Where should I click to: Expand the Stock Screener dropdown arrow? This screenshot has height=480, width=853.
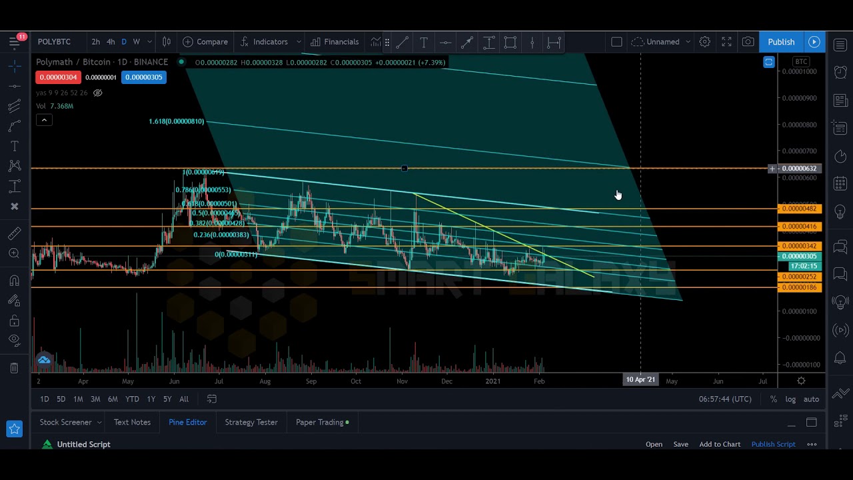99,422
